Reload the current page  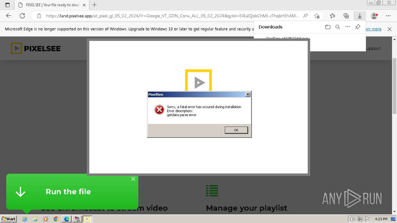tap(22, 16)
